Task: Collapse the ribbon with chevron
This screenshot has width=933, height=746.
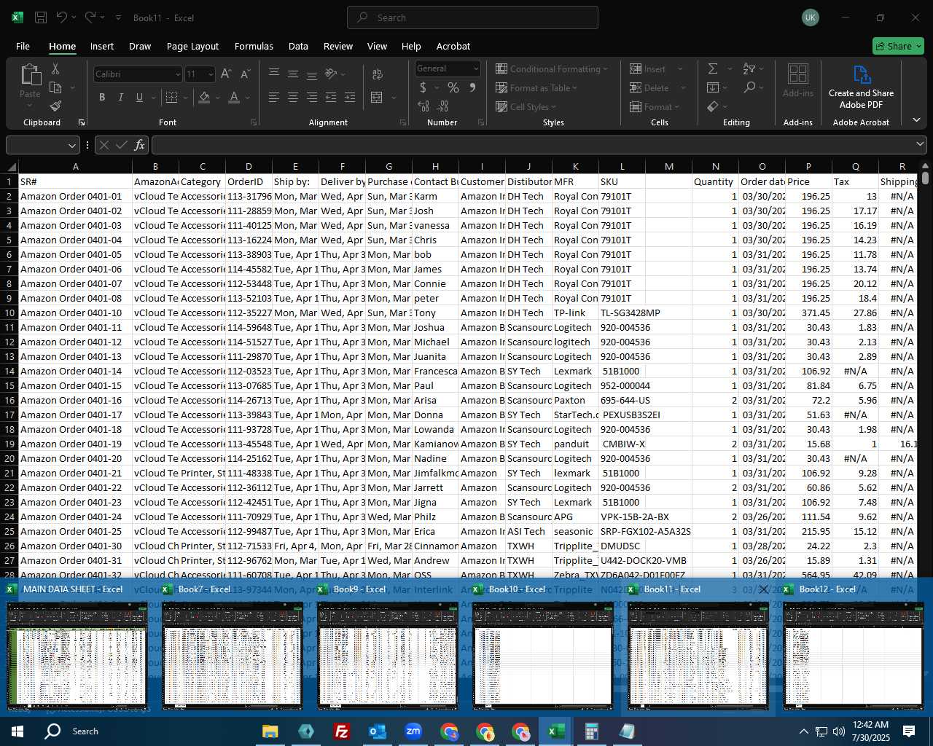Action: click(916, 119)
